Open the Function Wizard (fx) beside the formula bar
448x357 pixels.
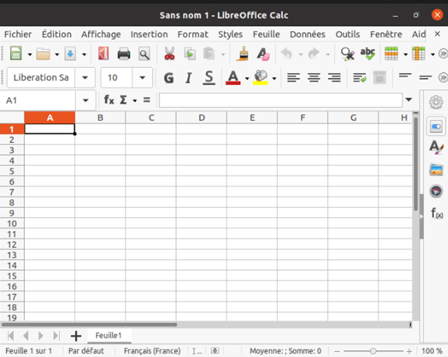pos(109,100)
